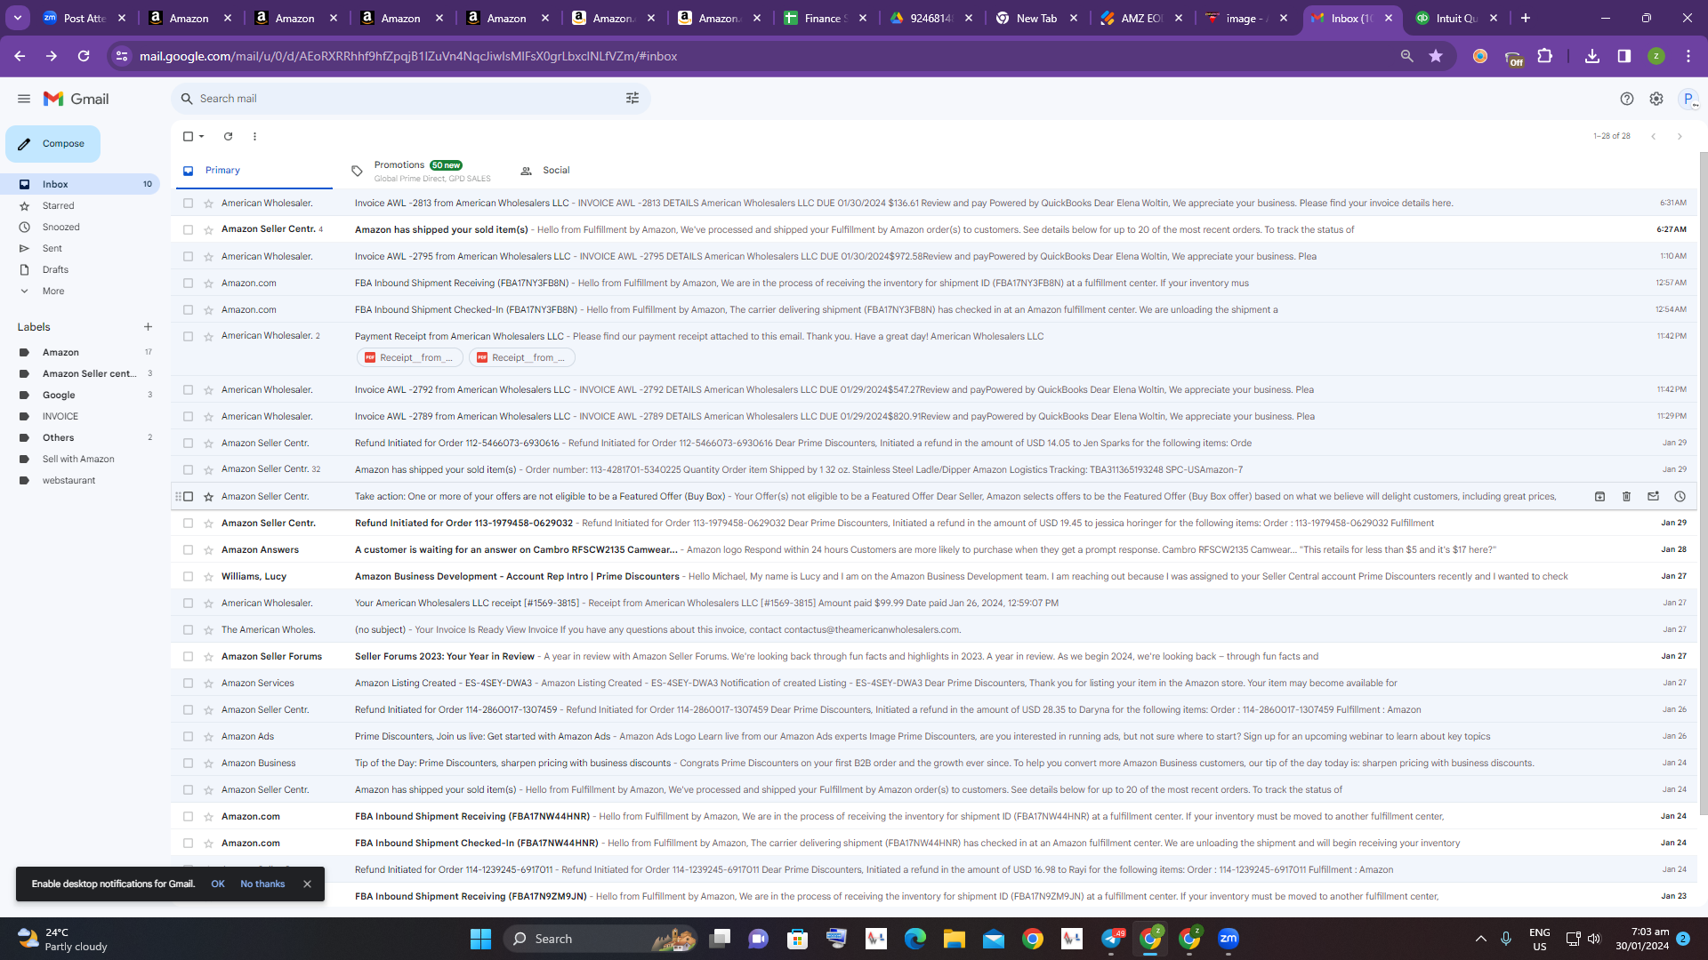Expand the More section in sidebar
Screen dimensions: 1708x960
click(x=53, y=291)
